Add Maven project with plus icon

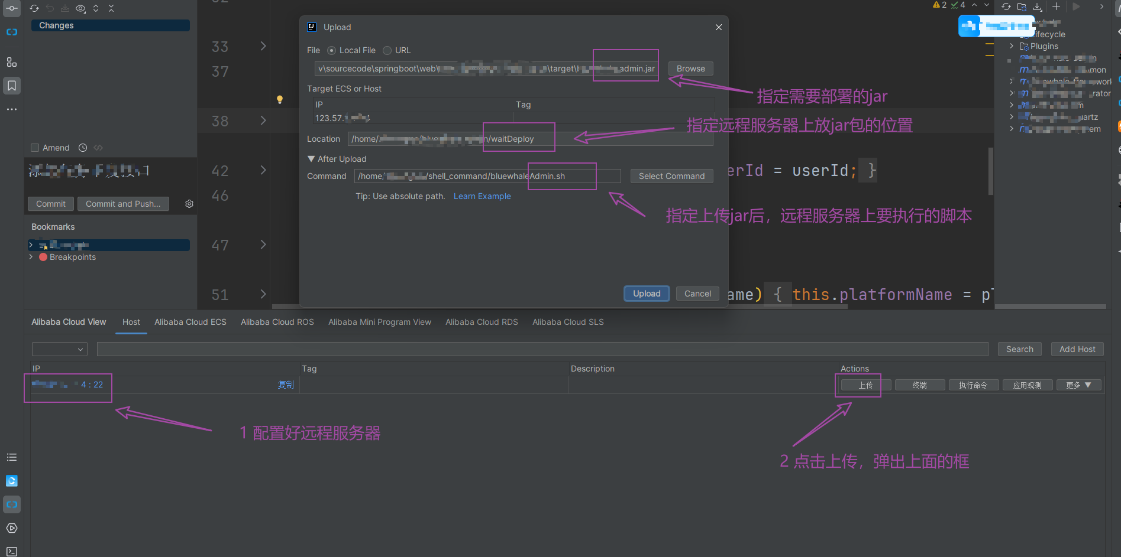(1057, 6)
